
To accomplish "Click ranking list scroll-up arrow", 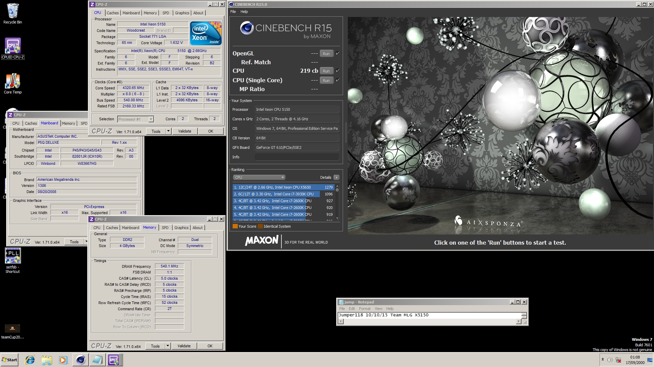I will (x=337, y=186).
